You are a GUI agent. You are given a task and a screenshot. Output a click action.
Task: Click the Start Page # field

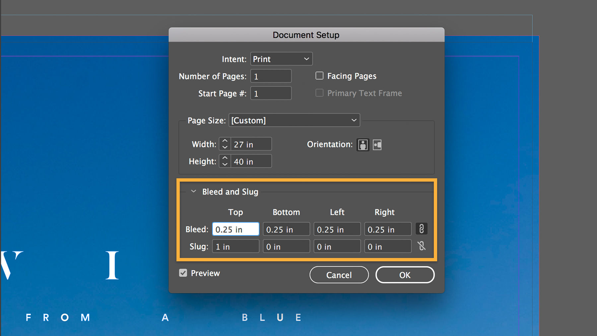[x=271, y=93]
